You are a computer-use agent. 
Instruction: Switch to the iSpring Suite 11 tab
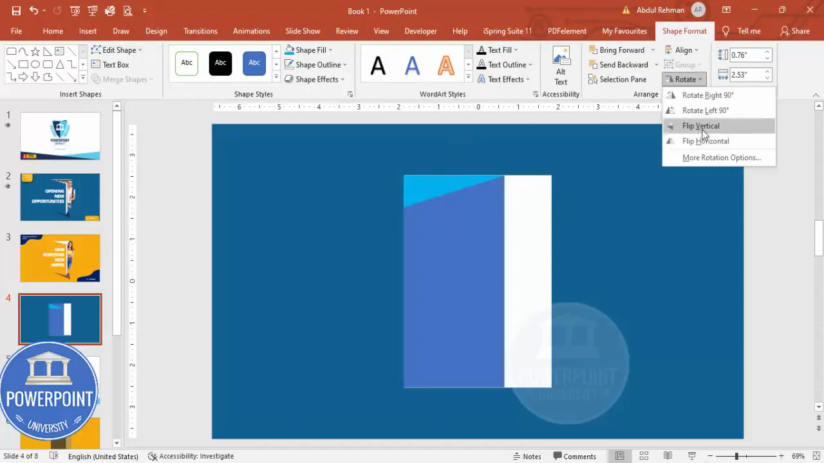[508, 31]
